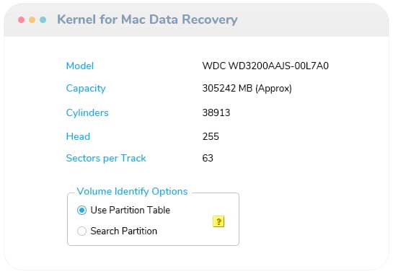The image size is (393, 274).
Task: Click the red close dot in title bar
Action: coord(22,19)
